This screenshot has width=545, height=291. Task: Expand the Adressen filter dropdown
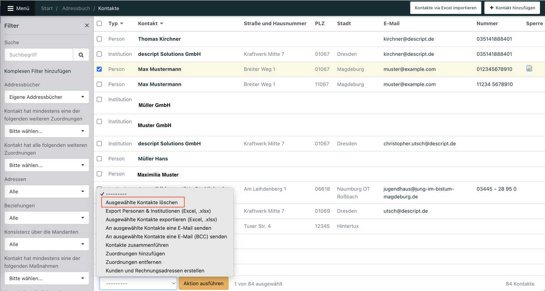coord(47,192)
